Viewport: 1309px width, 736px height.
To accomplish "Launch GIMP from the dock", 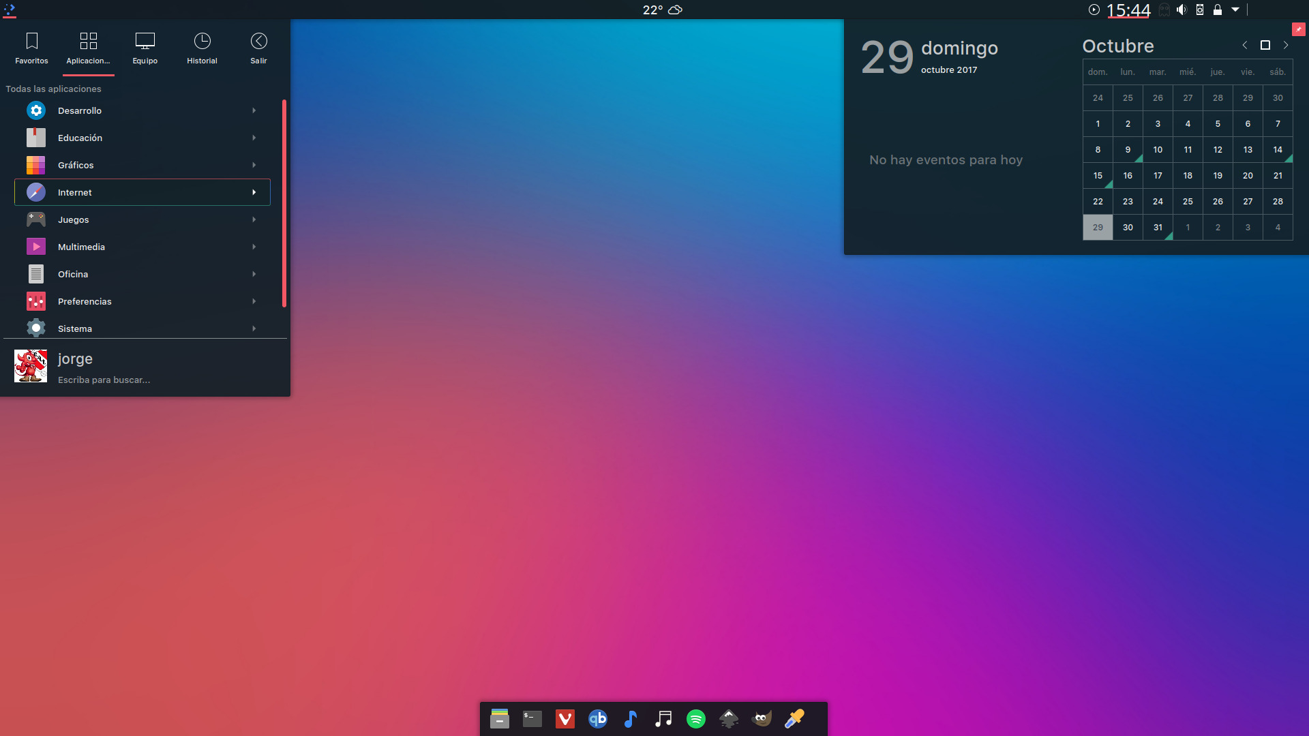I will [762, 719].
